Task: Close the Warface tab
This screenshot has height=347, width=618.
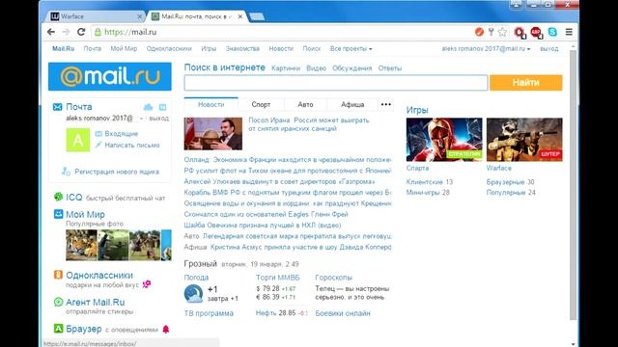Action: [x=139, y=16]
